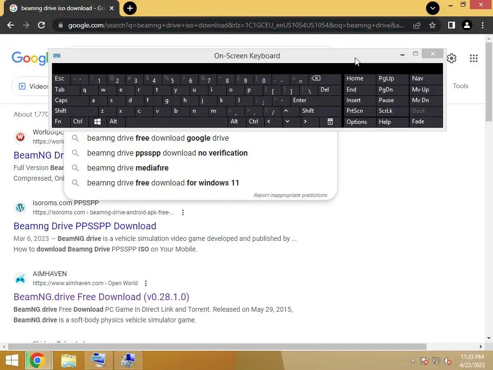Toggle the left Shift key on the keyboard

tap(75, 111)
